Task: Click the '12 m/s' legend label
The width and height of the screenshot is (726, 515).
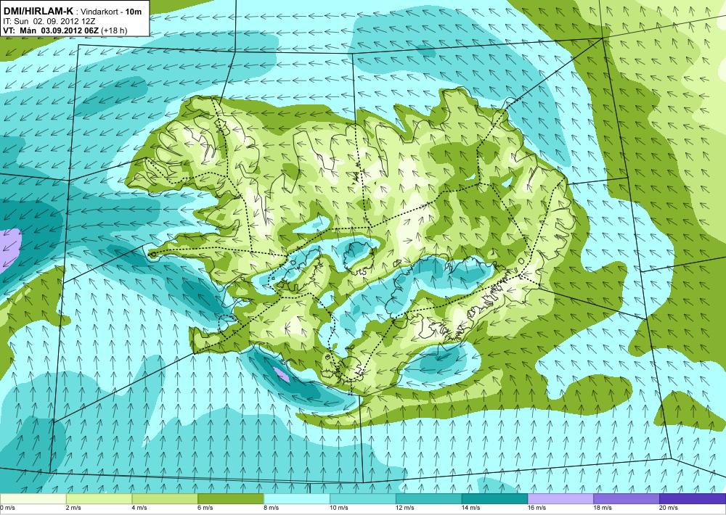Action: [x=406, y=508]
